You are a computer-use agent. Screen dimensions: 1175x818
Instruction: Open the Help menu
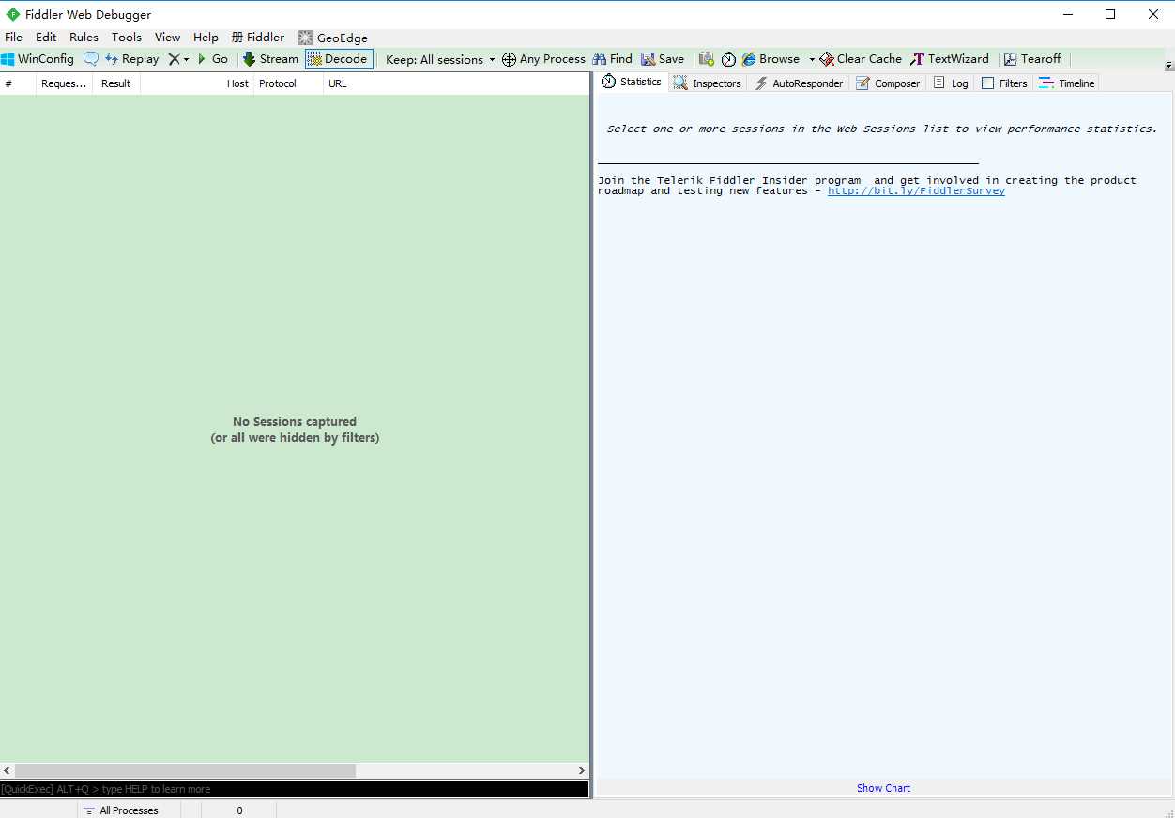coord(206,38)
